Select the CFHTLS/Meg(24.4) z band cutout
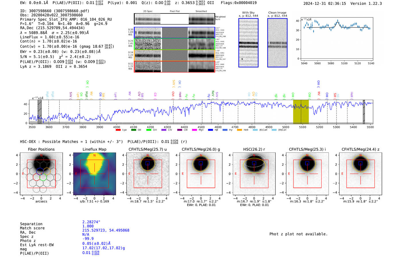 (361, 174)
